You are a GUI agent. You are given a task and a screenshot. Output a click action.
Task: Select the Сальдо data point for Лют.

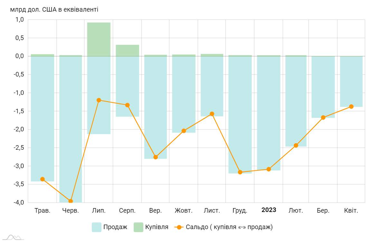coord(296,145)
